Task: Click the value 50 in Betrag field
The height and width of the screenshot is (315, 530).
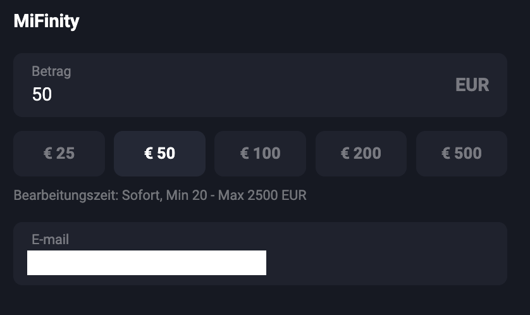Action: 42,94
